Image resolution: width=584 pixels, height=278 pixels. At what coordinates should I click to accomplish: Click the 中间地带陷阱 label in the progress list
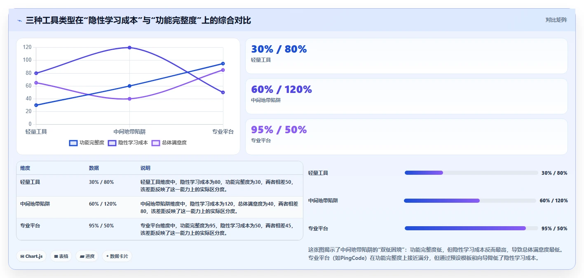[323, 201]
